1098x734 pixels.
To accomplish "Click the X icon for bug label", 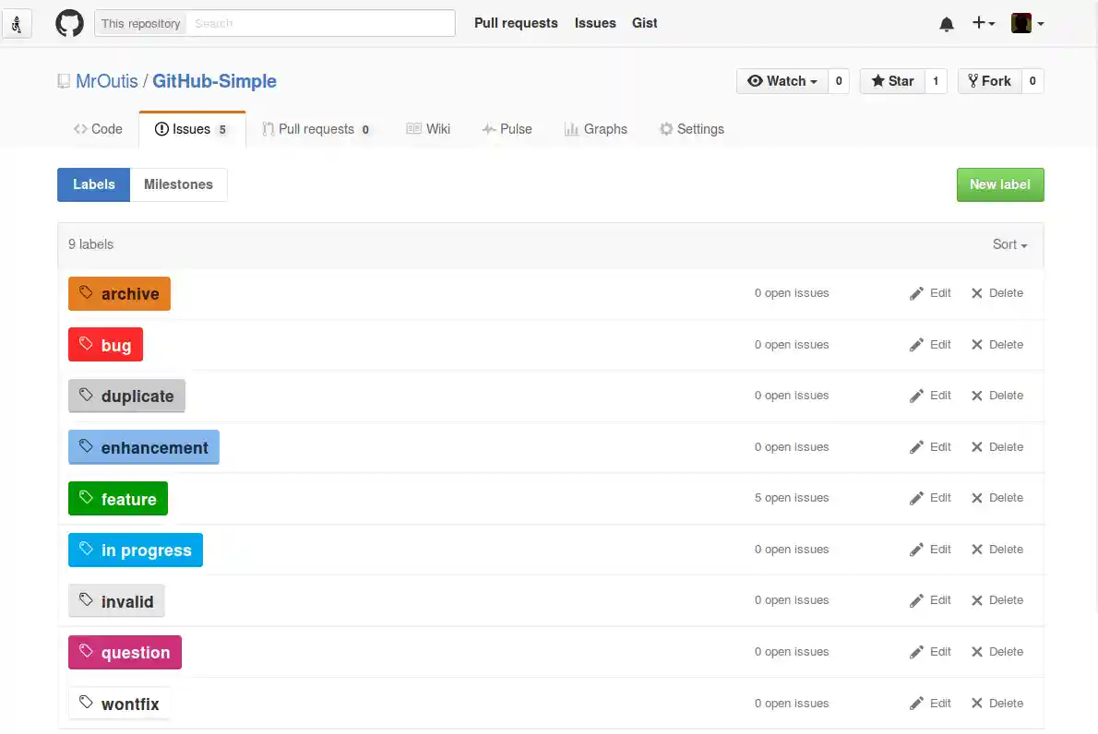I will tap(977, 345).
